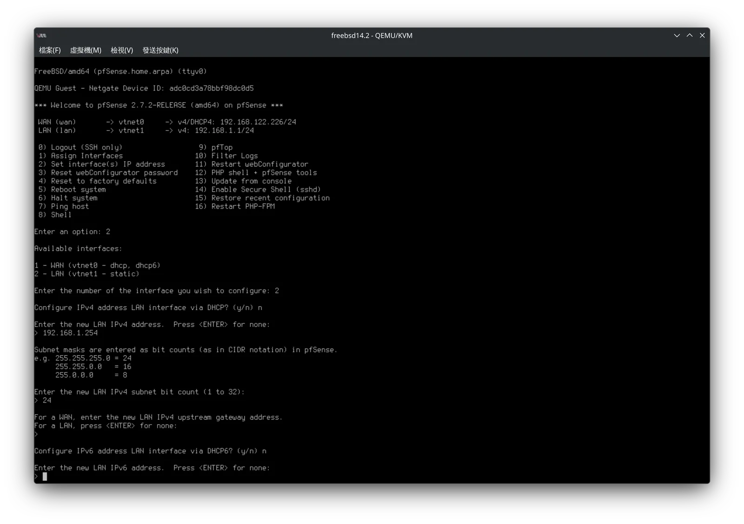Click the virt-manager icon in title bar

pyautogui.click(x=42, y=35)
